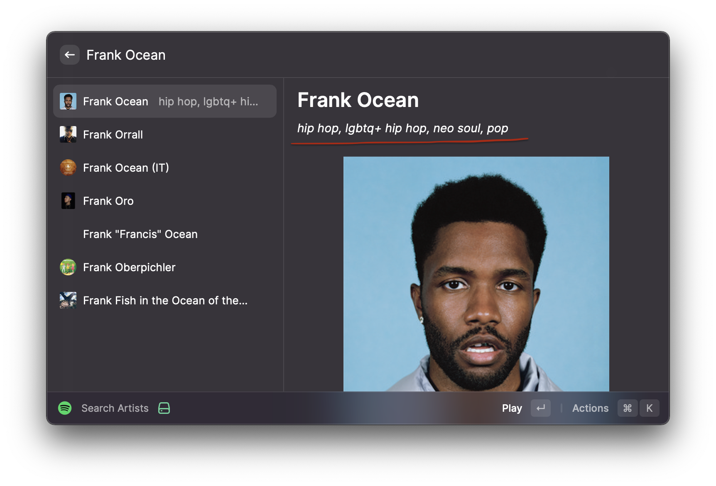Click the Frank Ocean avatar thumbnail

click(x=68, y=101)
